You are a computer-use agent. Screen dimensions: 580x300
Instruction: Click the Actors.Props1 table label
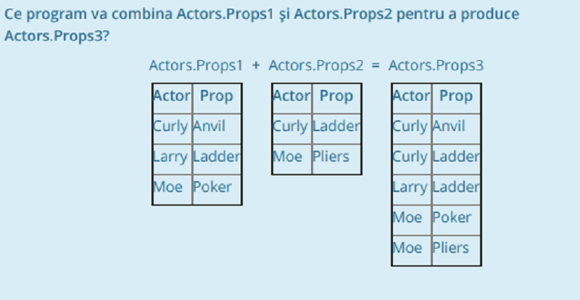point(196,66)
